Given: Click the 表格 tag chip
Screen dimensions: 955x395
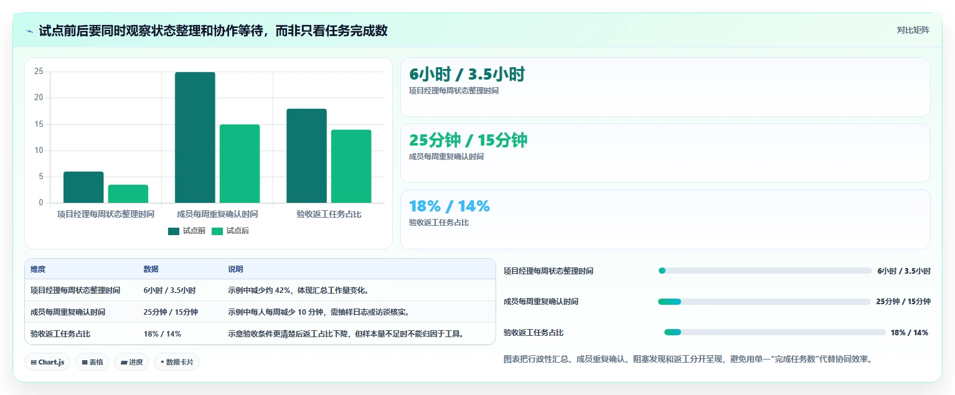Looking at the screenshot, I should 92,362.
